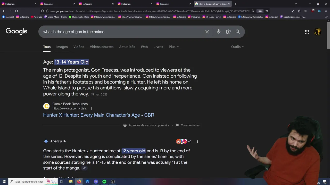Click the Google logo

(x=16, y=31)
